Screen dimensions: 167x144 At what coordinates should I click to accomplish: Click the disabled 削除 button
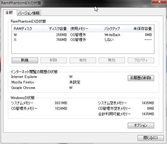pos(54,60)
